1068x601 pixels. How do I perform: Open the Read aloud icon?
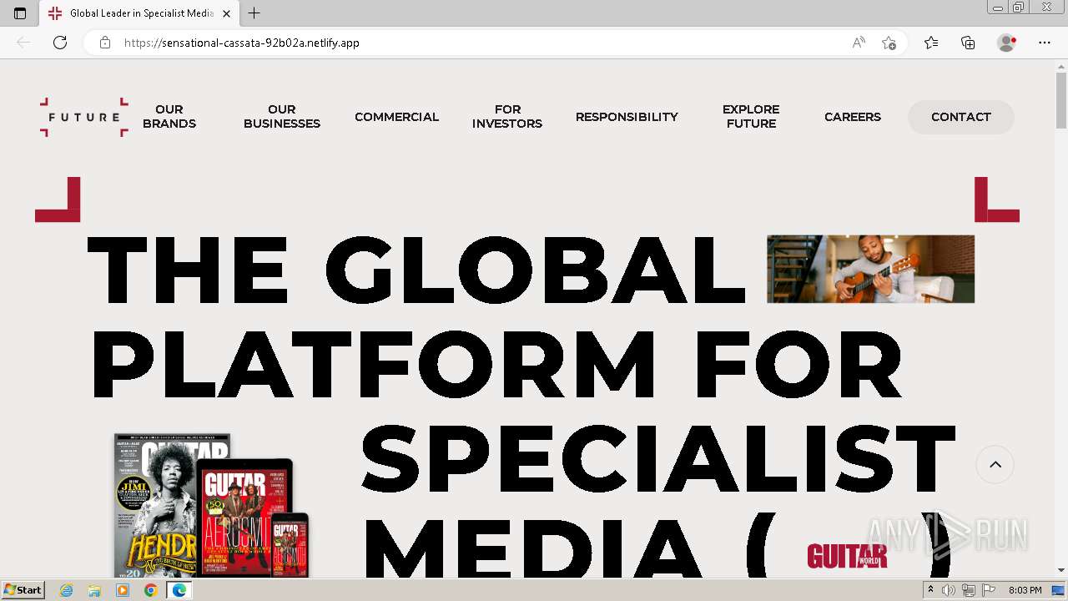[x=859, y=43]
